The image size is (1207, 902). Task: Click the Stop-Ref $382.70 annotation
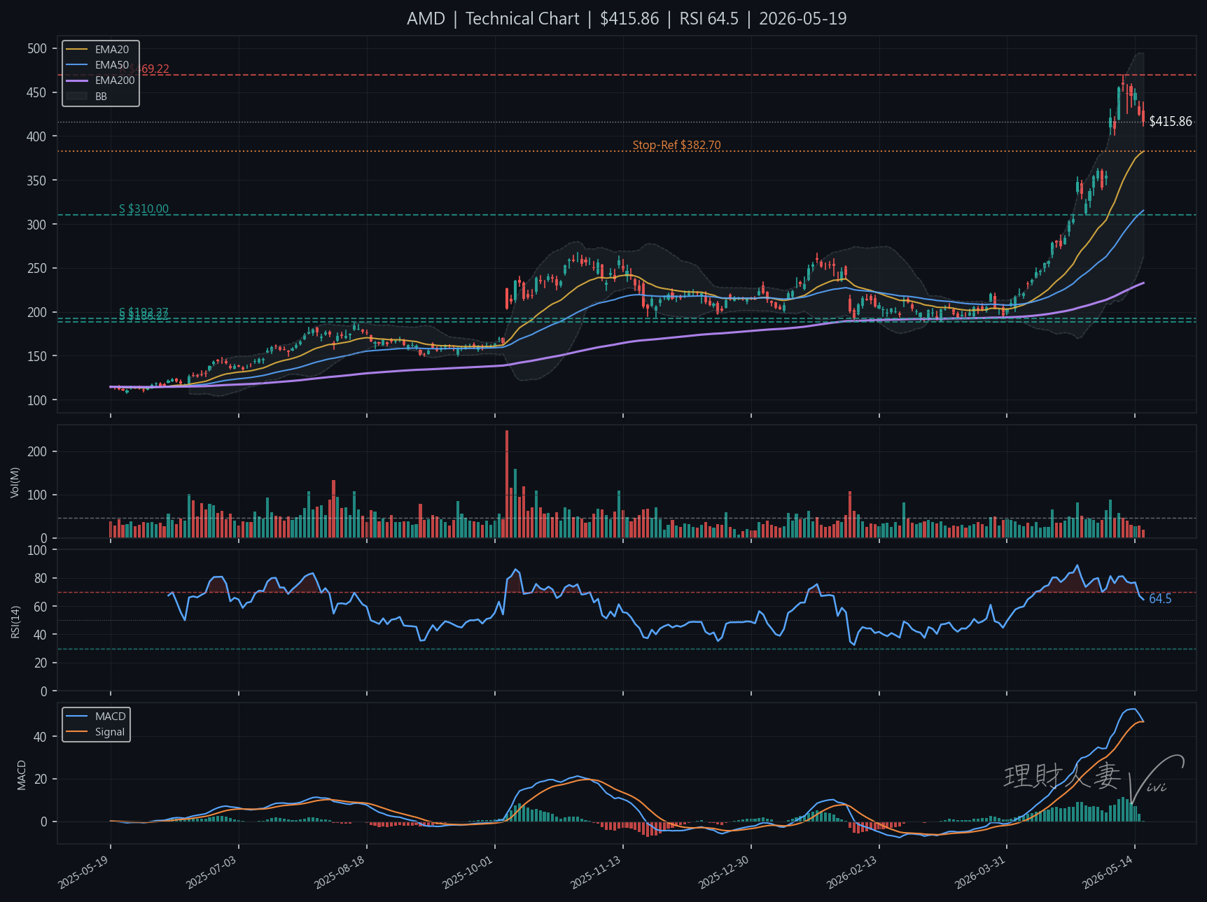676,146
